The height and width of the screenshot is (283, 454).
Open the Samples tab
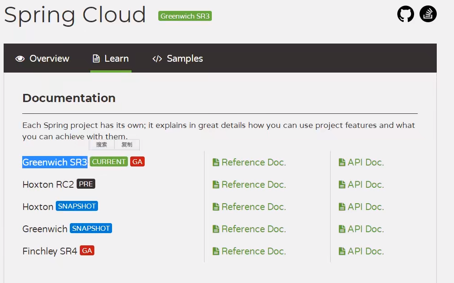click(x=177, y=59)
